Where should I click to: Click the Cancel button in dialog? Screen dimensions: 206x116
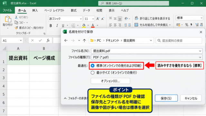click(x=191, y=98)
